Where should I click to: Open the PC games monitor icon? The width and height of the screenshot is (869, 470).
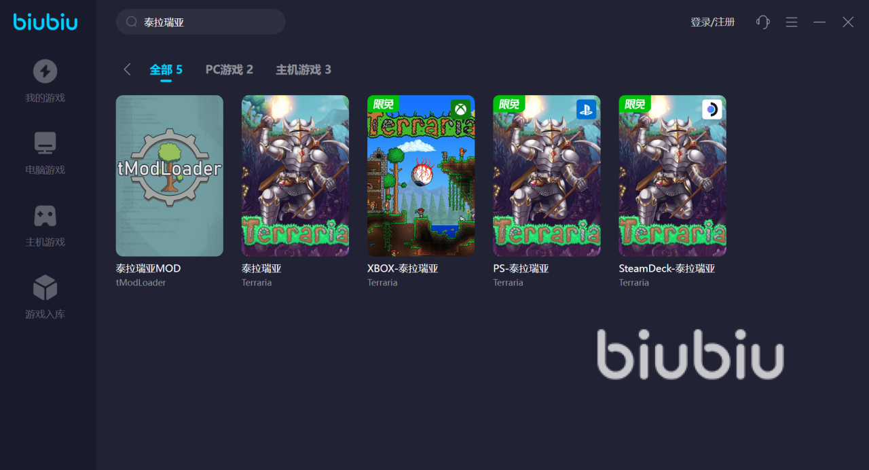[x=45, y=143]
